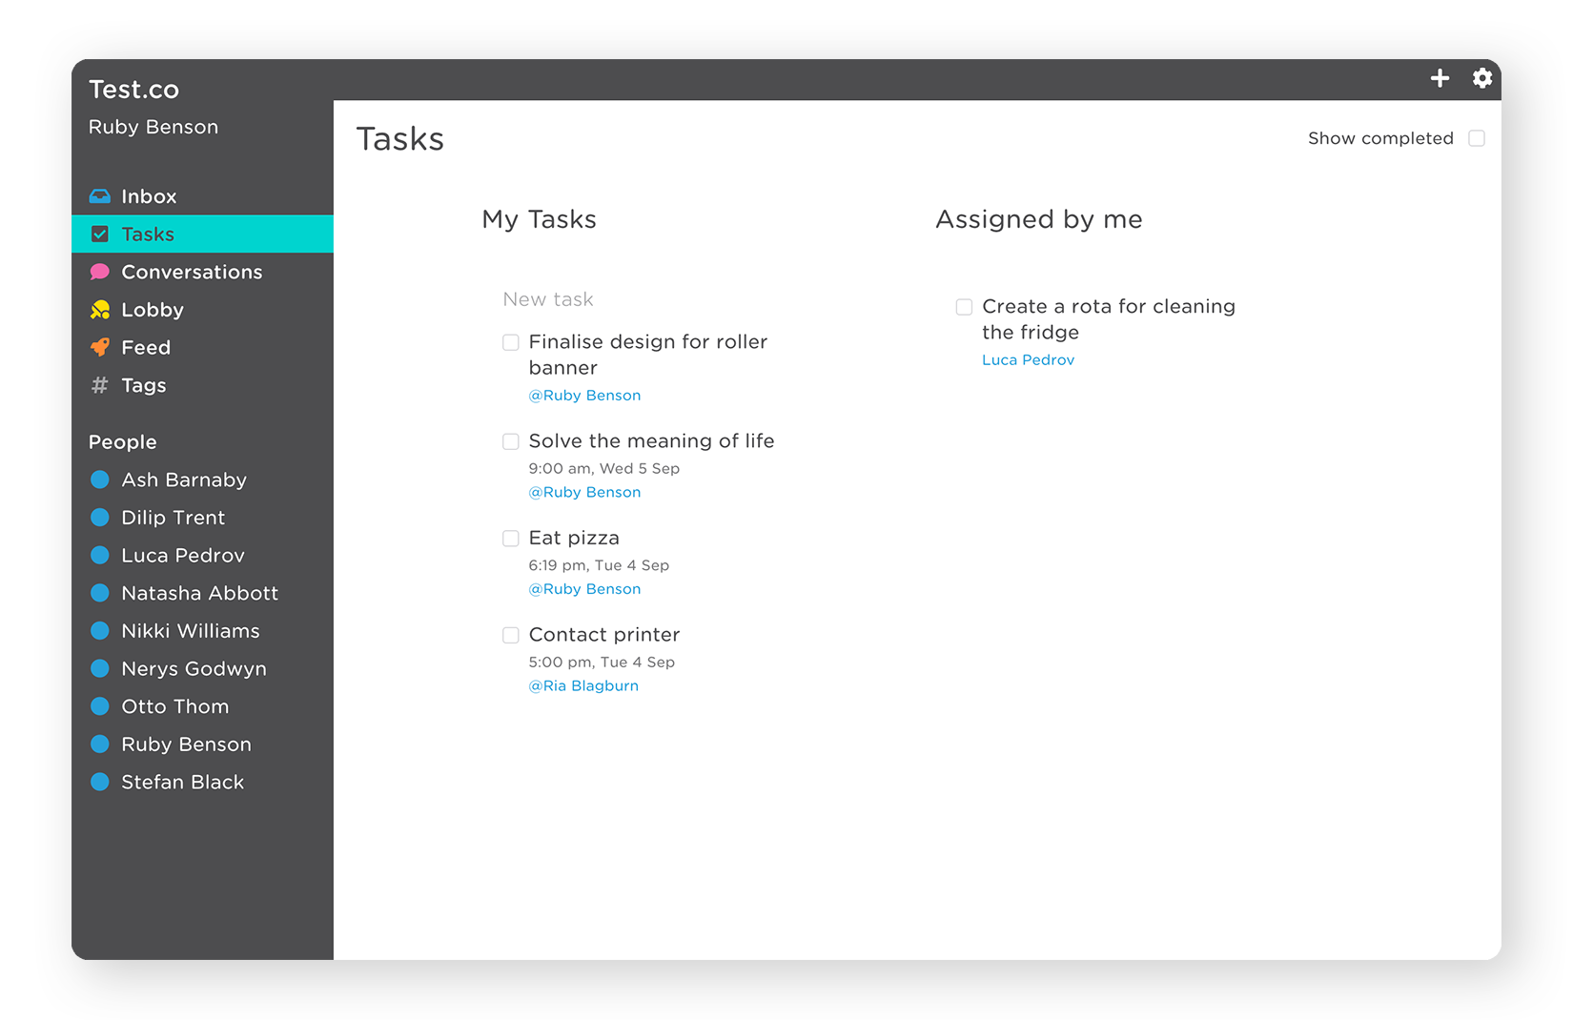Click the yellow Lobby icon

(99, 310)
